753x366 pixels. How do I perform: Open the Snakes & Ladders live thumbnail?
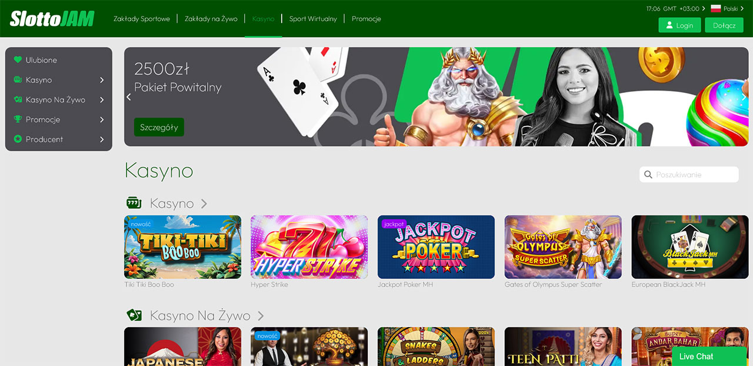pos(436,347)
